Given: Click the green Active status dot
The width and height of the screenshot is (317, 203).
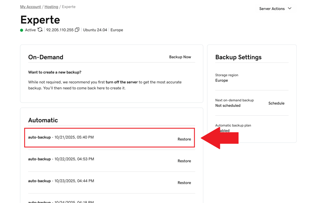Looking at the screenshot, I should tap(22, 30).
